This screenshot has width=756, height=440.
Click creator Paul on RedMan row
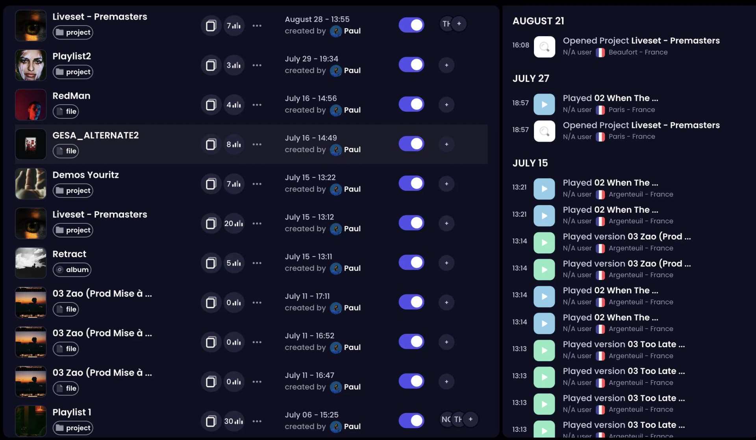(352, 110)
